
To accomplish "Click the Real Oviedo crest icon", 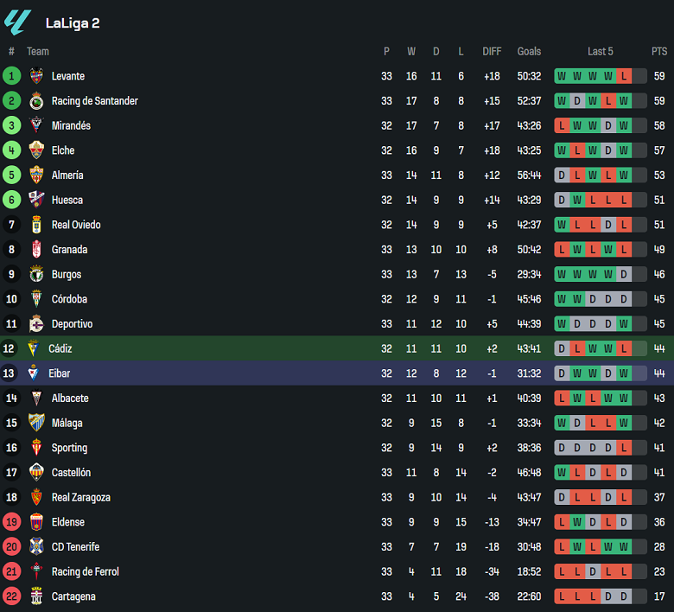I will pos(36,225).
